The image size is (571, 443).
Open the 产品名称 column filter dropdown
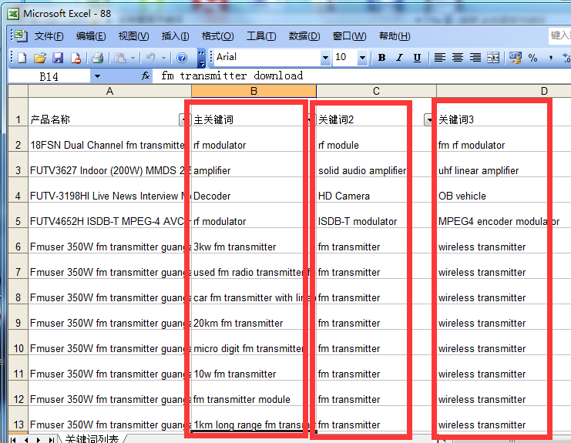[x=185, y=119]
